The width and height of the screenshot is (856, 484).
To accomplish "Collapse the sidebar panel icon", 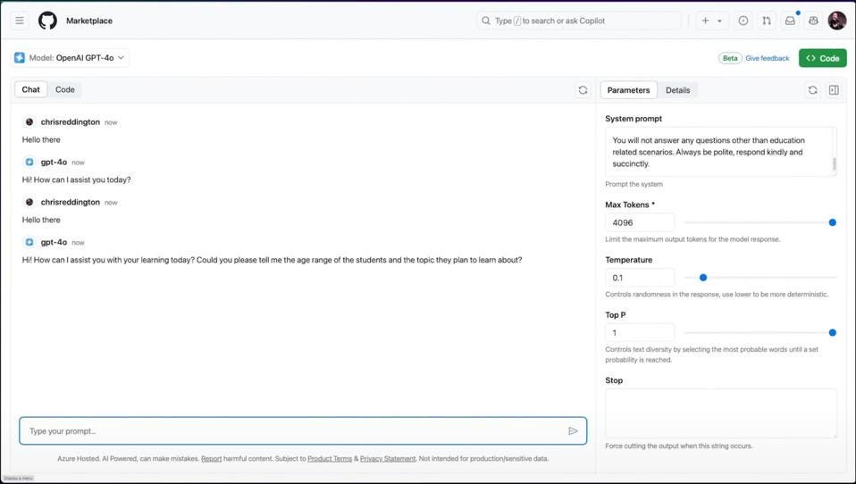I will coord(834,90).
